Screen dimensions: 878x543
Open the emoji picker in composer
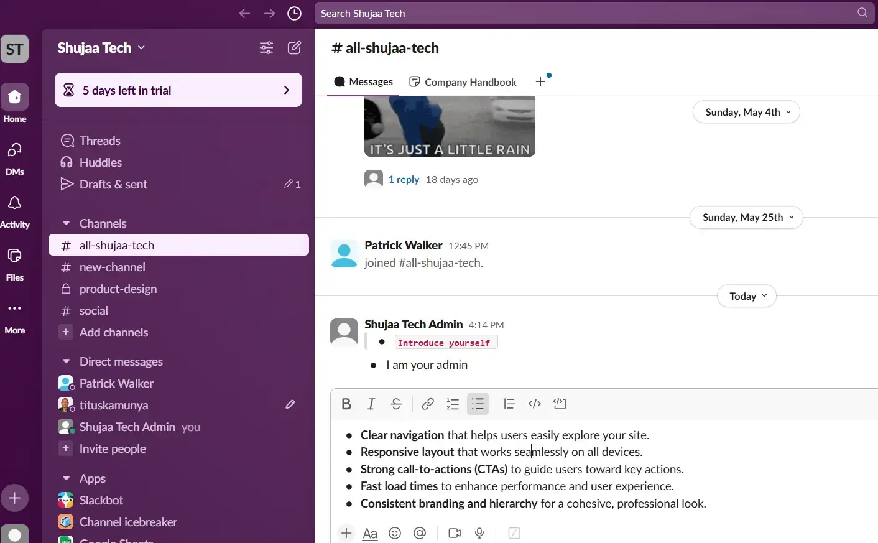tap(395, 533)
